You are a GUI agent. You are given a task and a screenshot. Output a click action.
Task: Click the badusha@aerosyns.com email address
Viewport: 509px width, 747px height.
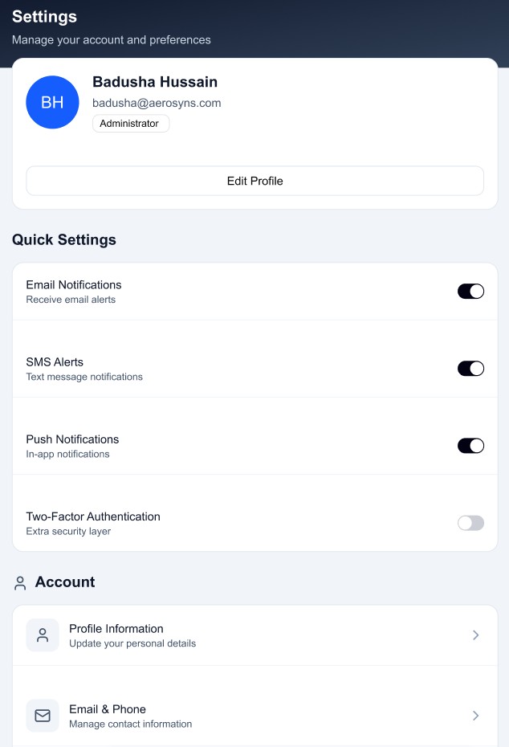(x=157, y=103)
